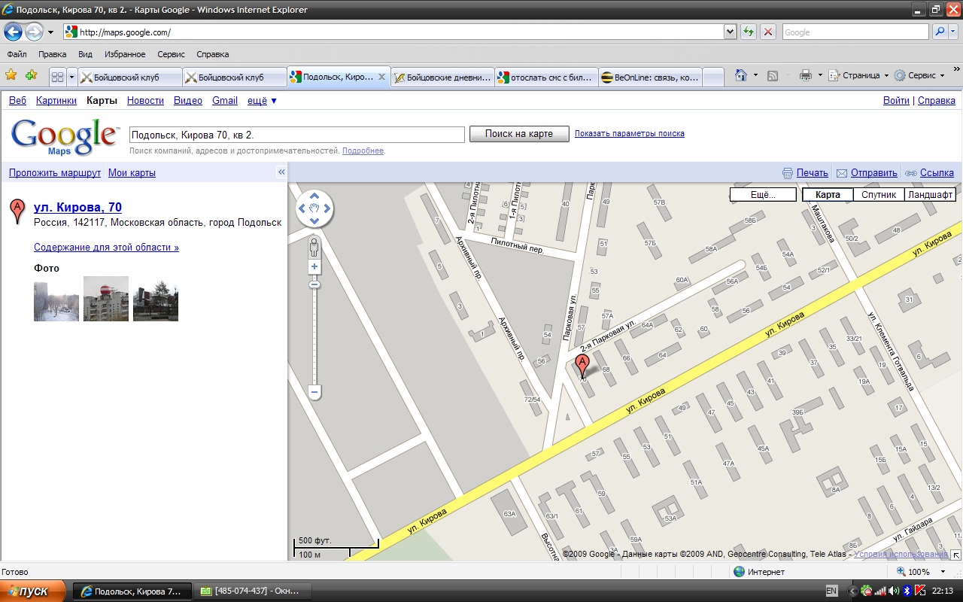
Task: Click the map pan control
Action: (x=314, y=208)
